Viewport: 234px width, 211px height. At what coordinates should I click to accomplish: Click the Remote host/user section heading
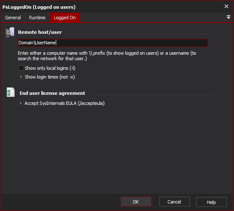tap(40, 32)
